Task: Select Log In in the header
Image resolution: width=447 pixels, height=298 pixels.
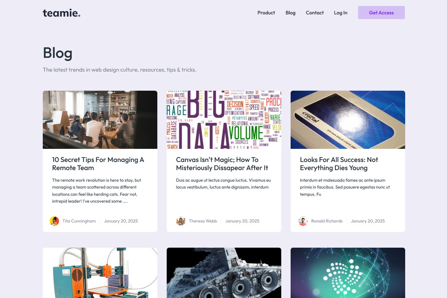Action: tap(341, 13)
